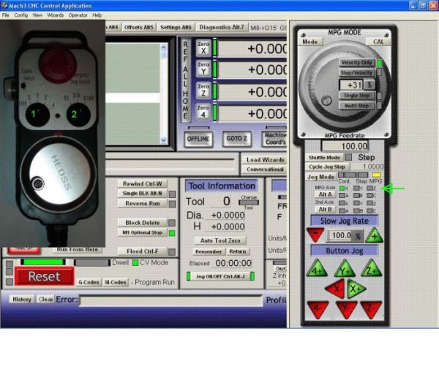
Task: Open the Operator menu
Action: click(x=78, y=15)
